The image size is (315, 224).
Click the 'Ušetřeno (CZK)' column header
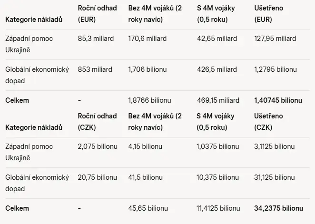pos(268,122)
